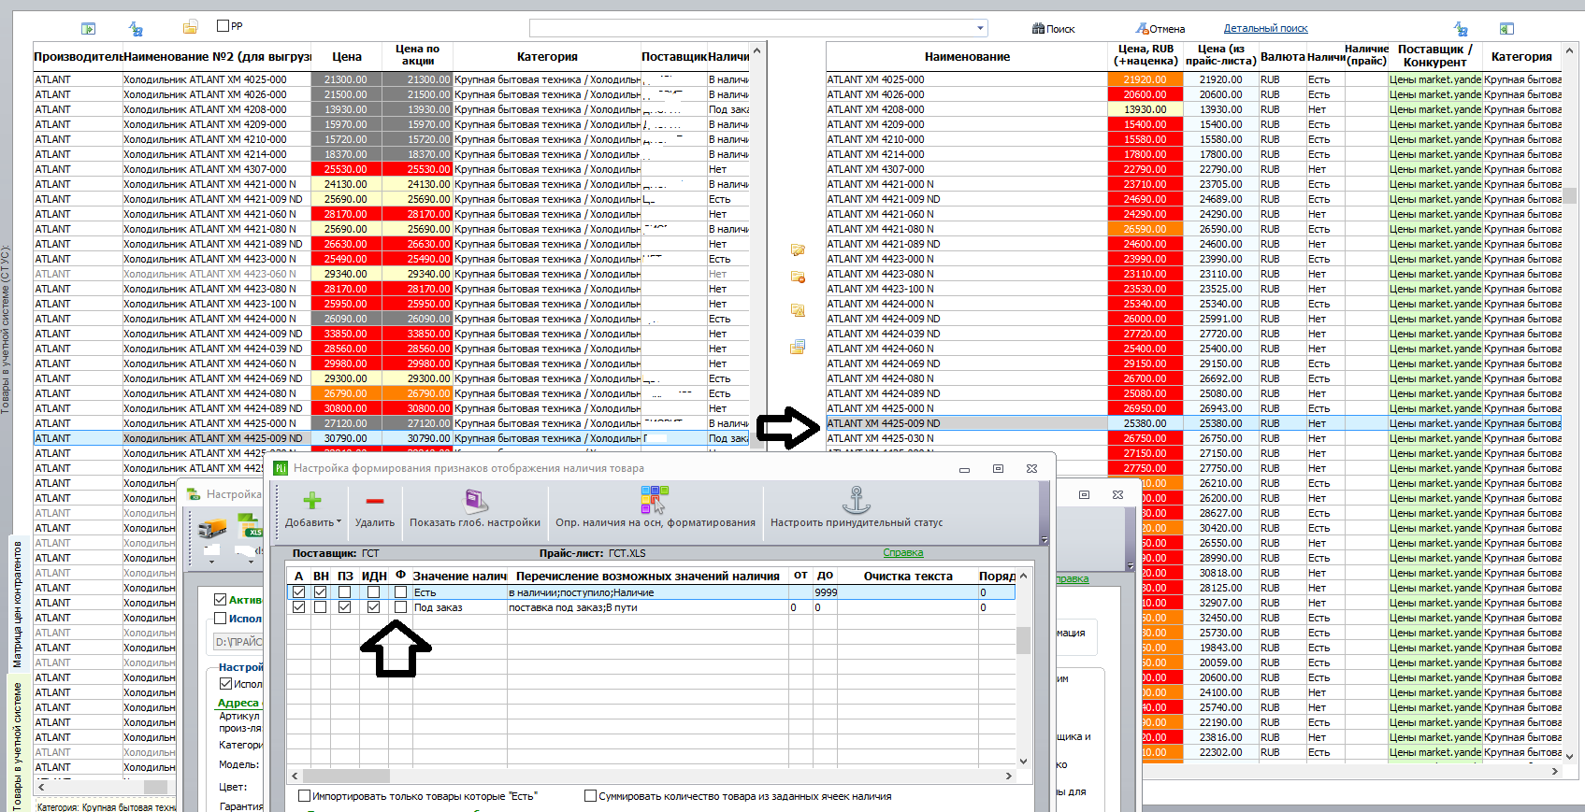Click into the top search input field
Viewport: 1585px width, 812px height.
[x=752, y=29]
